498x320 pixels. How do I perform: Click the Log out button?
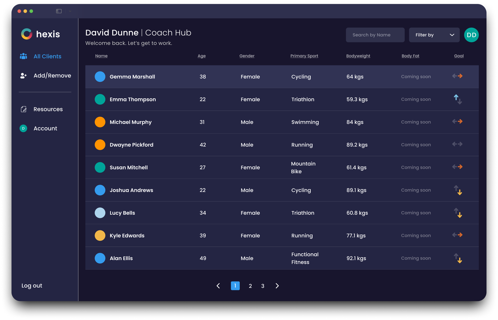[x=32, y=286]
